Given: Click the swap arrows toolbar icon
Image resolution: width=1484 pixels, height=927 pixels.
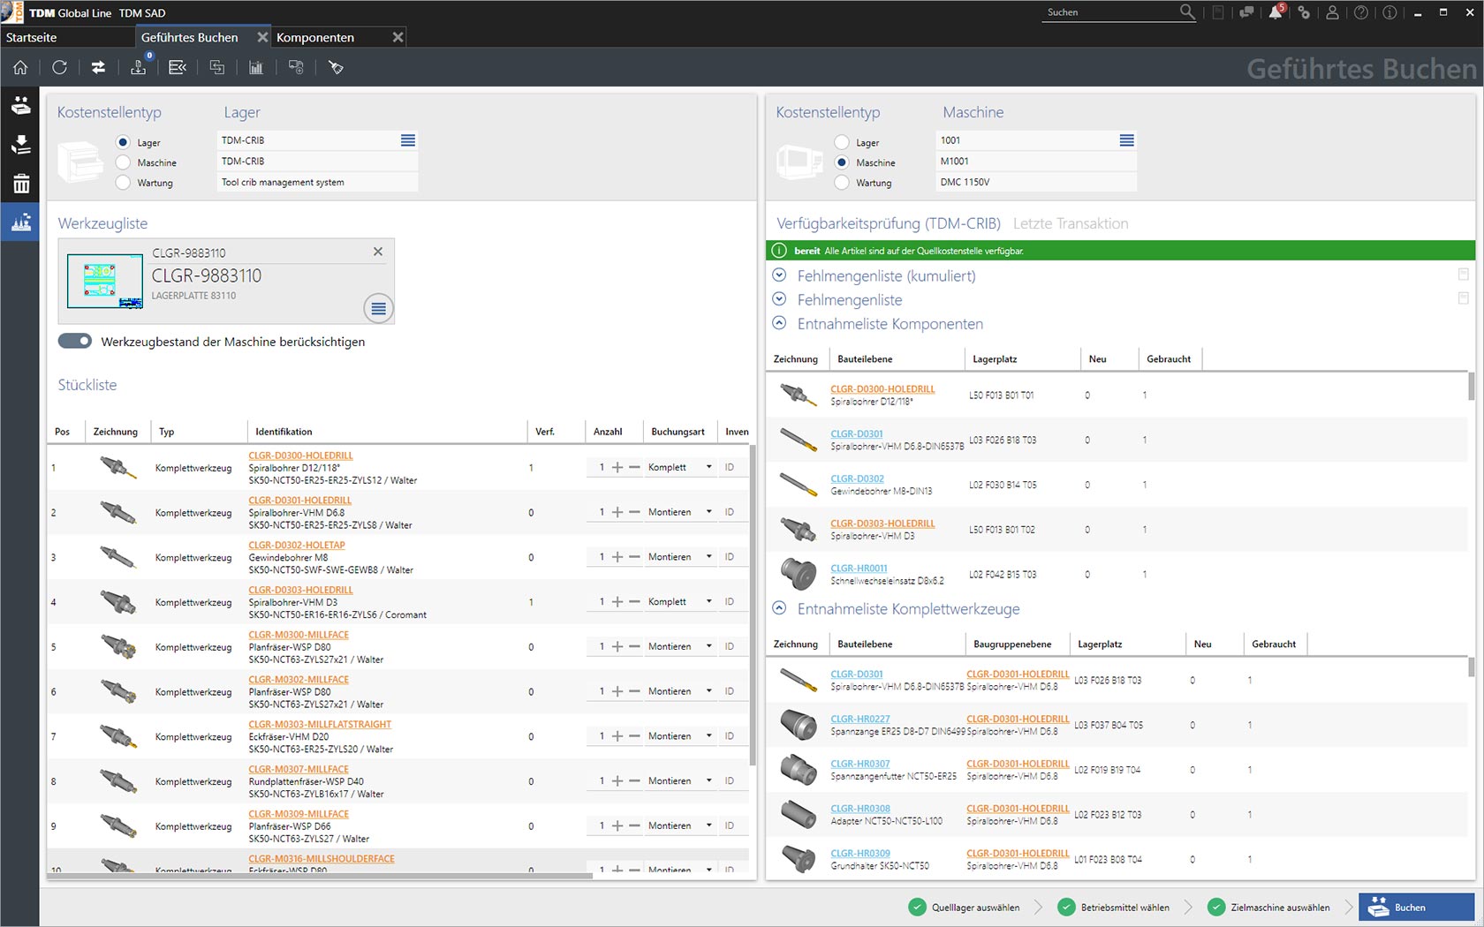Looking at the screenshot, I should (98, 67).
